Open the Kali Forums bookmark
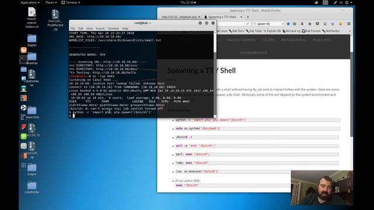 311,31
